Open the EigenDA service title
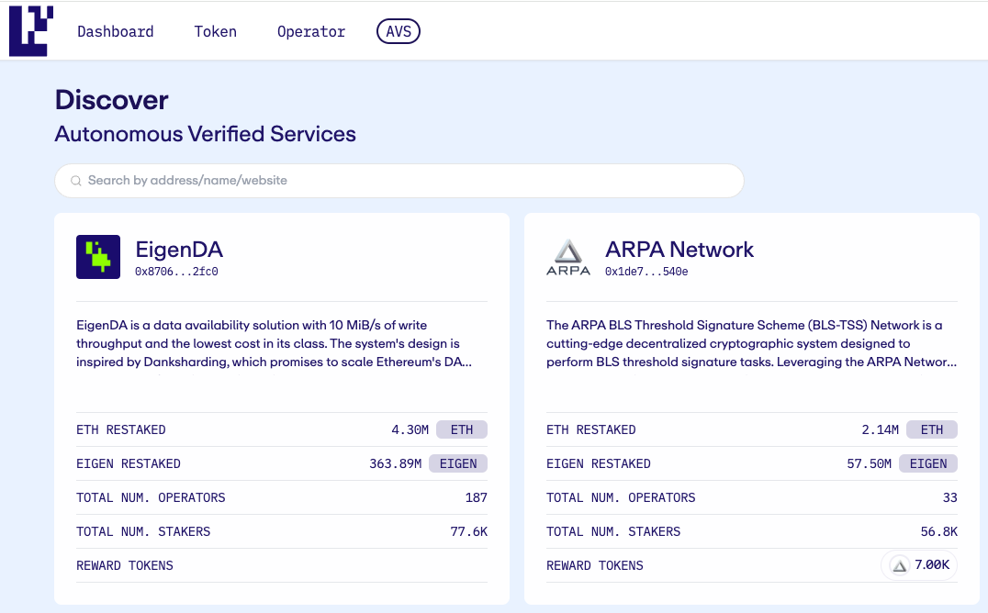 pos(179,249)
